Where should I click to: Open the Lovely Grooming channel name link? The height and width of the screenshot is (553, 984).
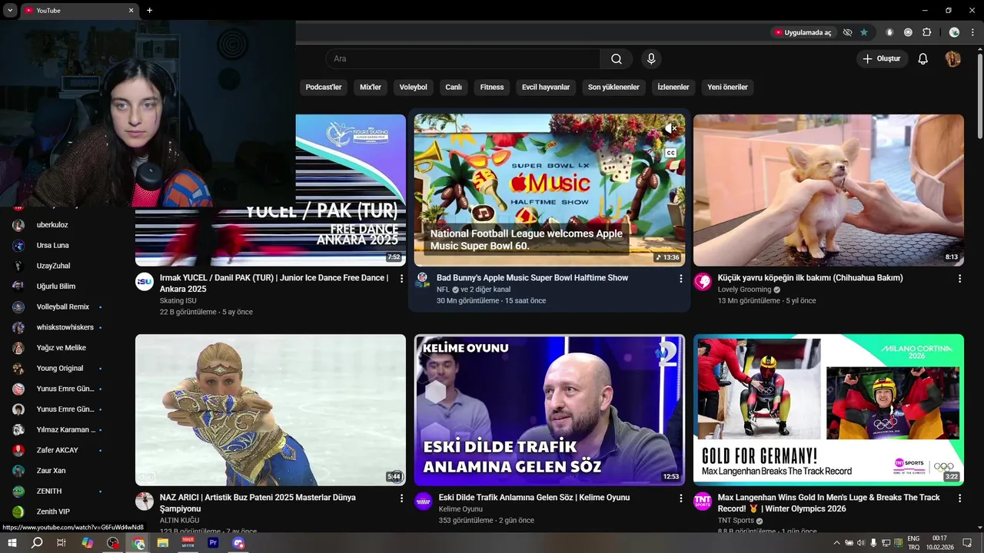(744, 290)
